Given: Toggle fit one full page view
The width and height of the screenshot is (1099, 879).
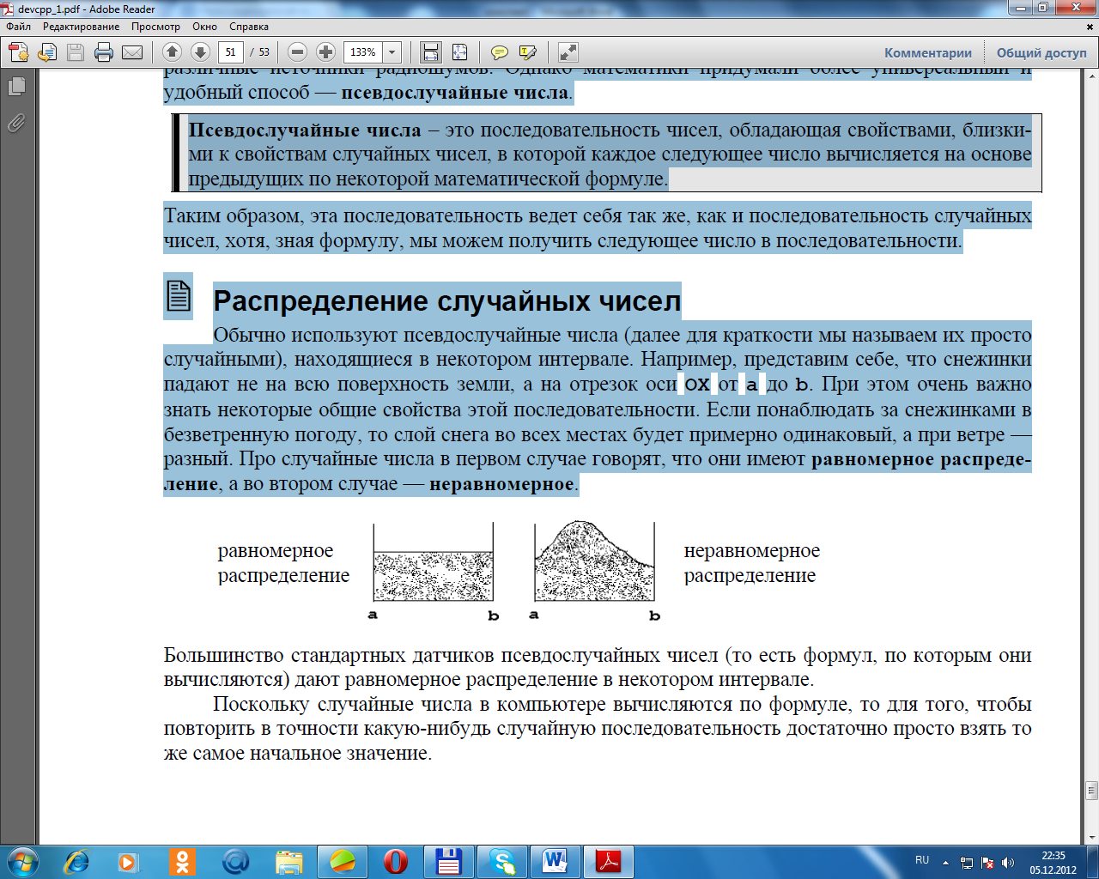Looking at the screenshot, I should pyautogui.click(x=460, y=52).
